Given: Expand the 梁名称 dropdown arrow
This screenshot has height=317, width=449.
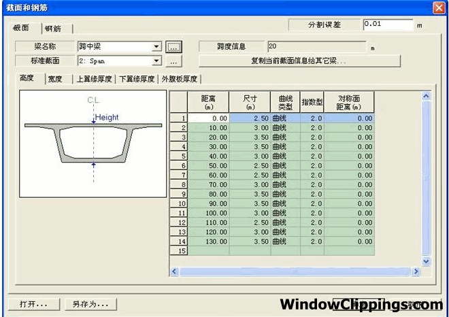Looking at the screenshot, I should (x=156, y=46).
